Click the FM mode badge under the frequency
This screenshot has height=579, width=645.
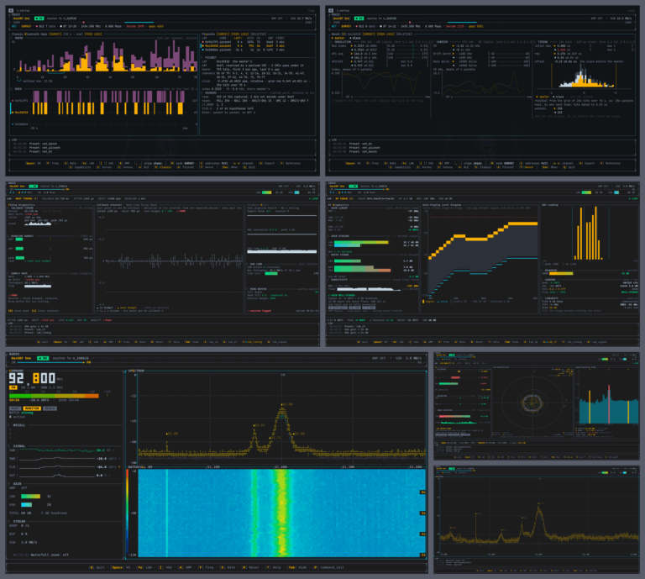coord(13,387)
